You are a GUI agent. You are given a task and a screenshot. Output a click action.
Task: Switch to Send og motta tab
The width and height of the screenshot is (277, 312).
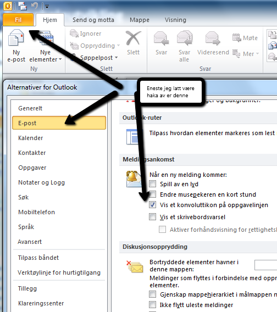pyautogui.click(x=93, y=20)
